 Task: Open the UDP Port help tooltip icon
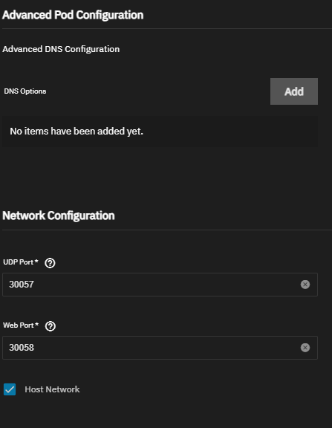(50, 263)
